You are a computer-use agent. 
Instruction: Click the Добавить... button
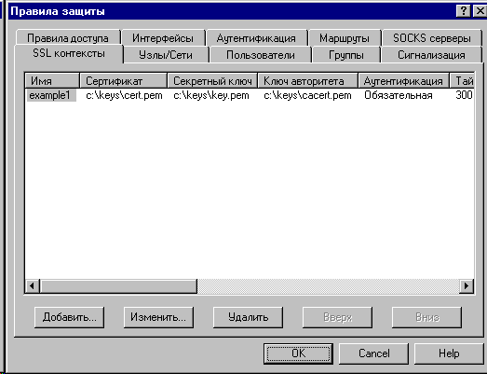point(69,317)
